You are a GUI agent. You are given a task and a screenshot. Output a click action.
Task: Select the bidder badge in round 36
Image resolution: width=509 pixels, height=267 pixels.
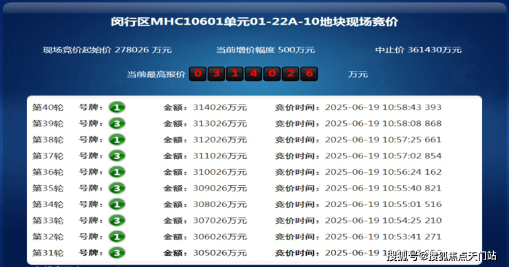[117, 172]
